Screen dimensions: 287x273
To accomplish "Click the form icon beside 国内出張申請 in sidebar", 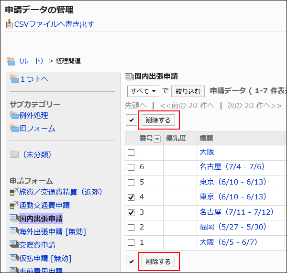I will tap(14, 218).
